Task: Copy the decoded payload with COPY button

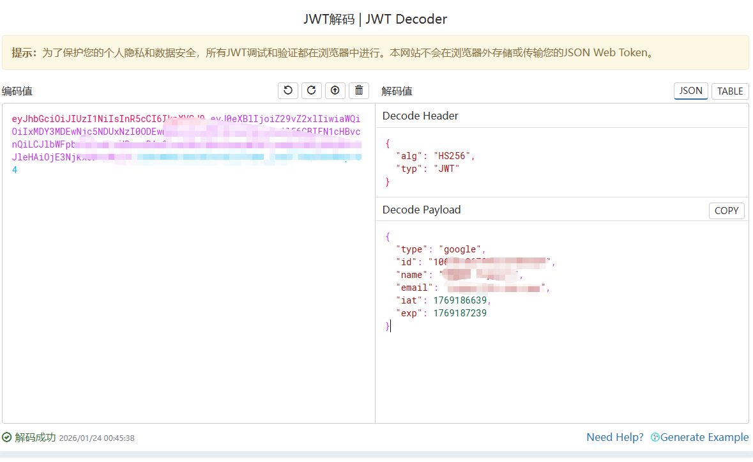Action: tap(726, 210)
